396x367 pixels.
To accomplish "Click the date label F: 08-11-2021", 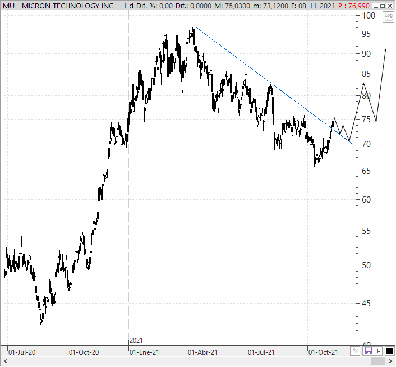I will coord(313,6).
